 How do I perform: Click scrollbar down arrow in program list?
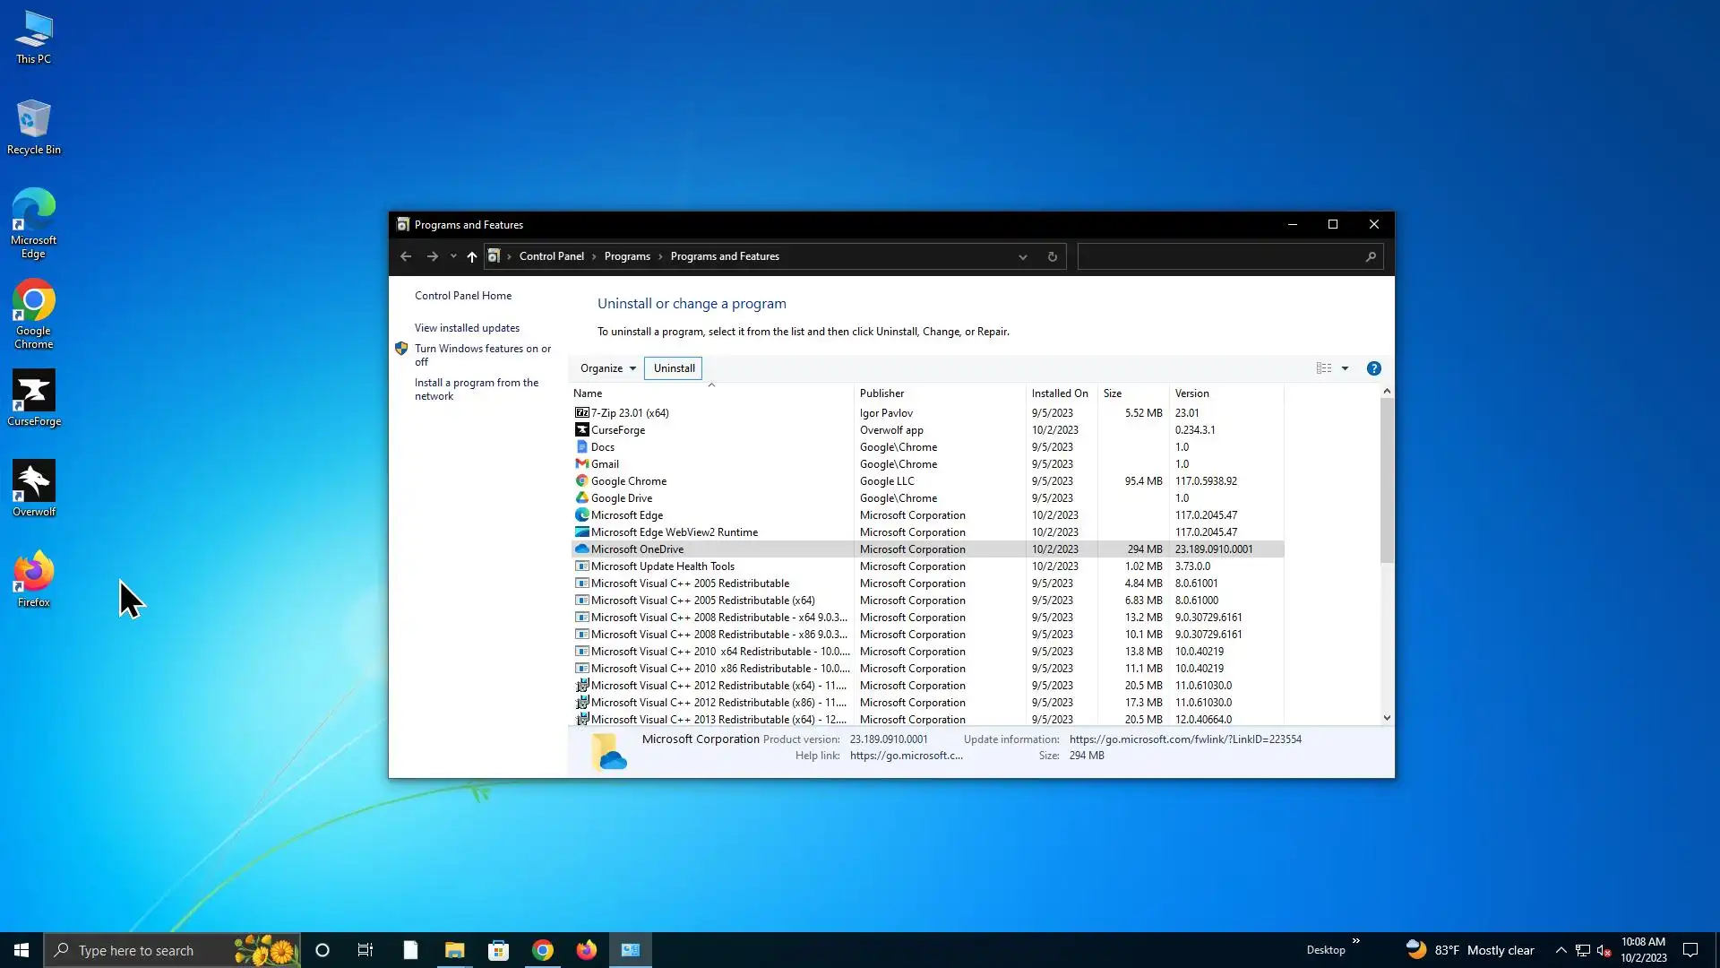(1387, 718)
